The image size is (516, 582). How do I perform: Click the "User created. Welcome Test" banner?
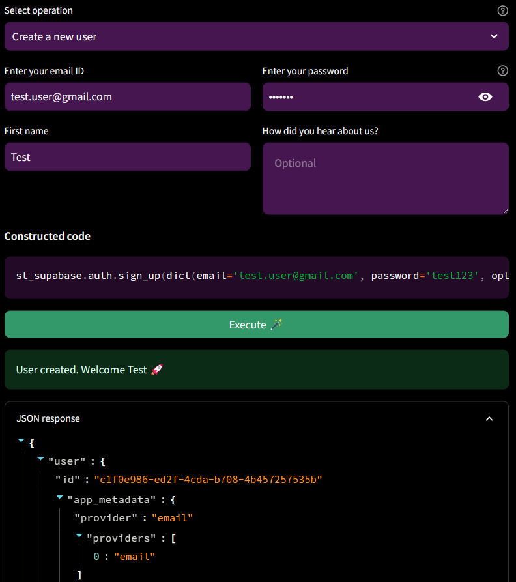coord(257,369)
